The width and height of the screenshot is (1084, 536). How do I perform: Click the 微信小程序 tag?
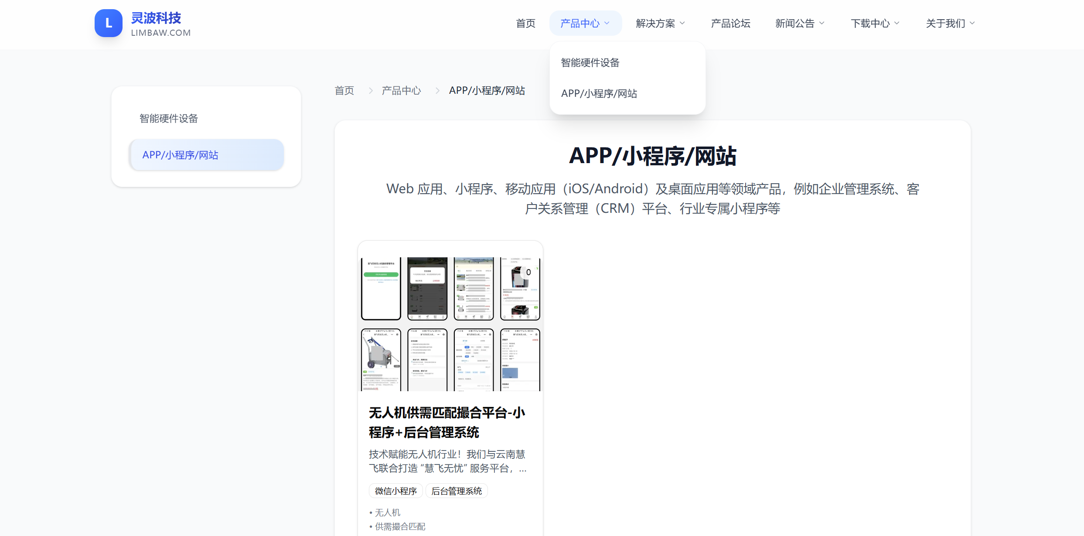pyautogui.click(x=395, y=491)
